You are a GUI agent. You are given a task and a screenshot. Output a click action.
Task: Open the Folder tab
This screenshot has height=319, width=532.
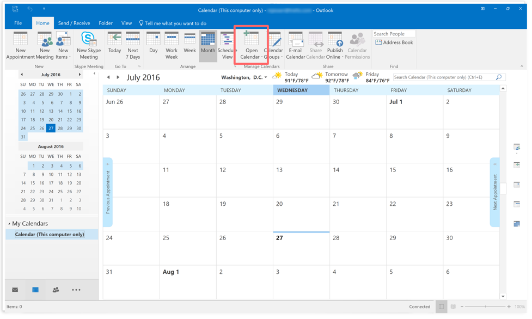[106, 23]
